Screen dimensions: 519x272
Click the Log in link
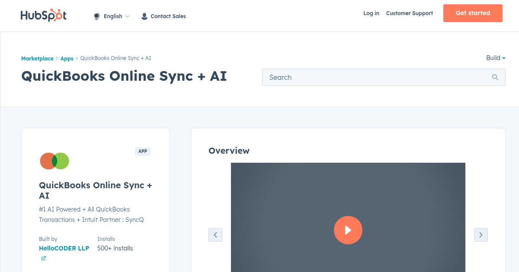pos(371,13)
